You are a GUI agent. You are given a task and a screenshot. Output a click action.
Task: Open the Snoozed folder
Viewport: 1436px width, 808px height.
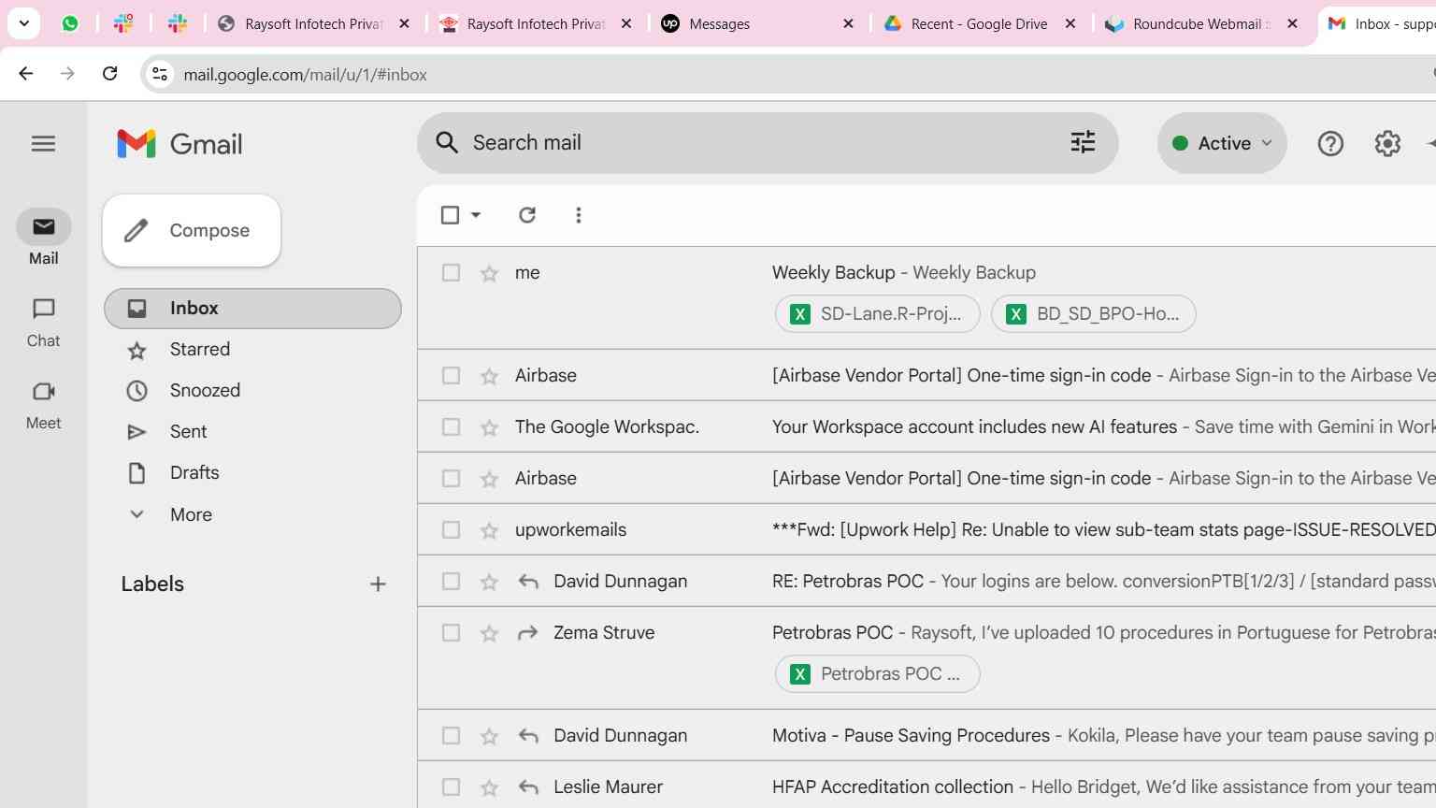252,391
